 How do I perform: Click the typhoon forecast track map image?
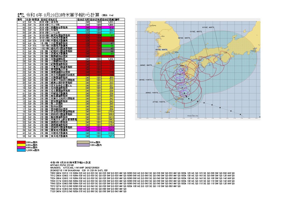[197, 69]
